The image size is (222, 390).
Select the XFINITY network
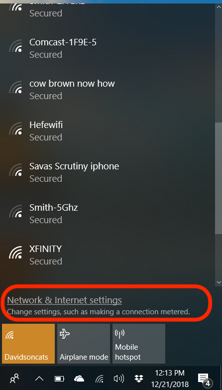[x=108, y=255]
